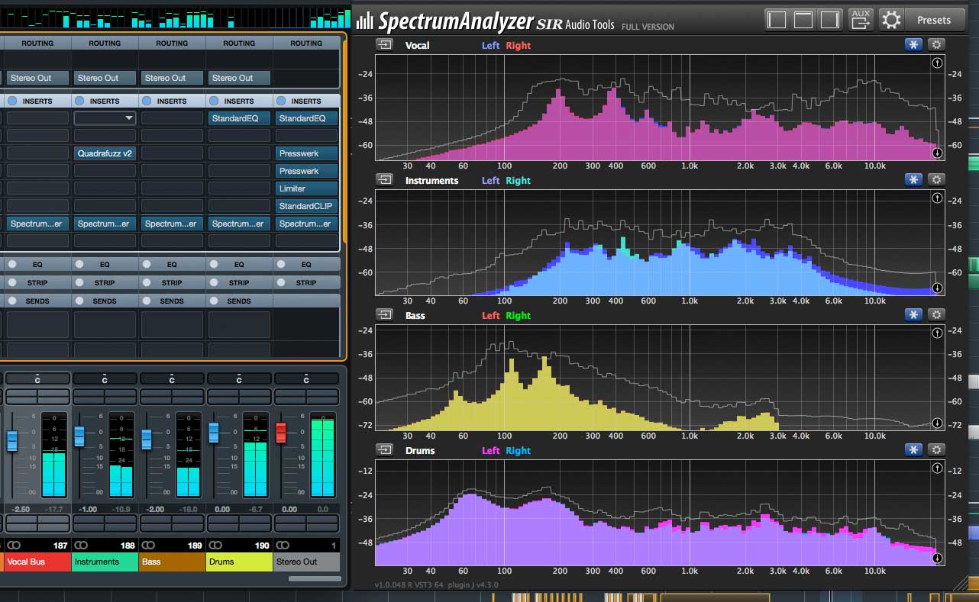Open the Quadrafuzz v2 insert plugin

pyautogui.click(x=105, y=153)
